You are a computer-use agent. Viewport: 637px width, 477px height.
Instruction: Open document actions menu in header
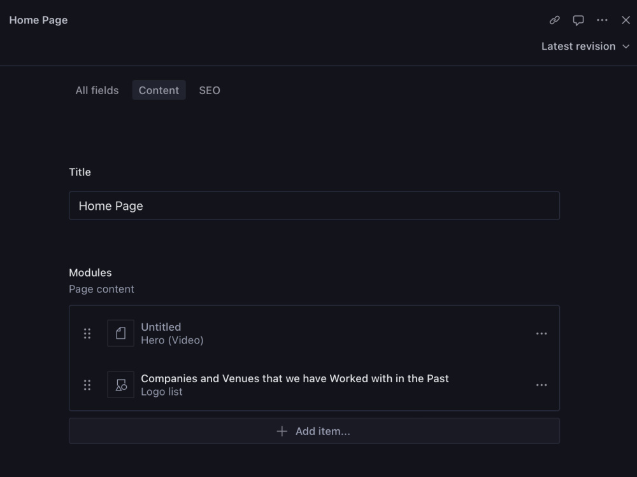(602, 20)
